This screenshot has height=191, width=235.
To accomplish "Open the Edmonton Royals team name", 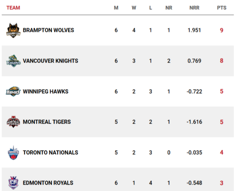I will [x=48, y=183].
